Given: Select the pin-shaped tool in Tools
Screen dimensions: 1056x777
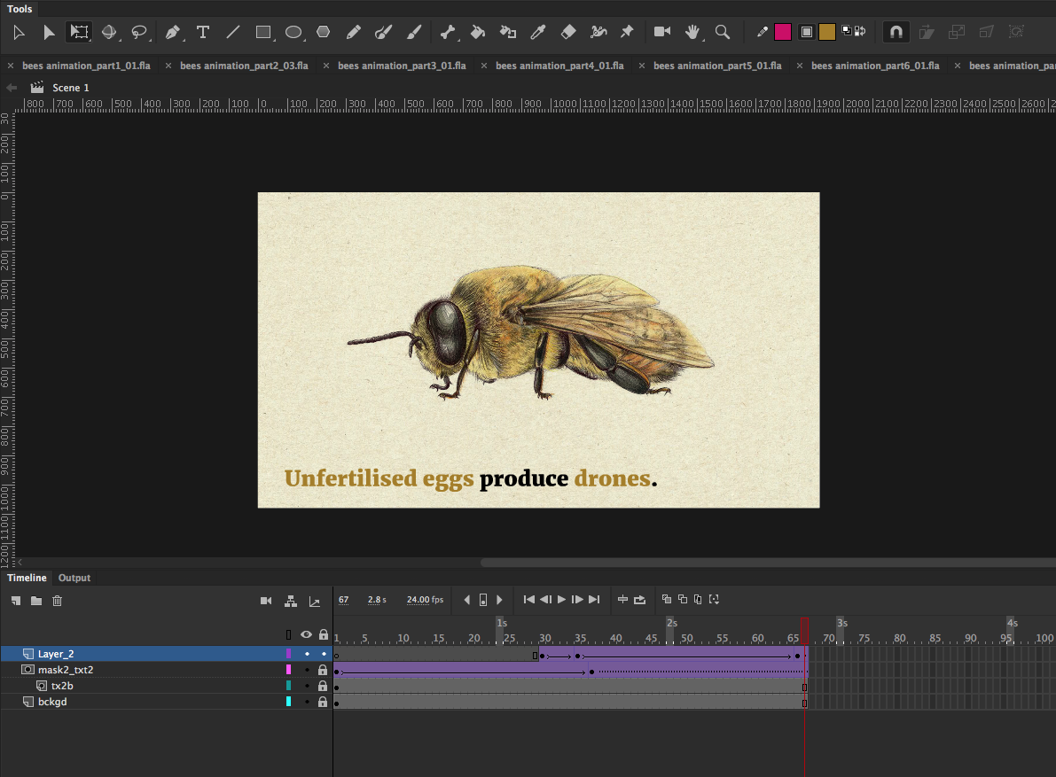Looking at the screenshot, I should click(x=627, y=32).
